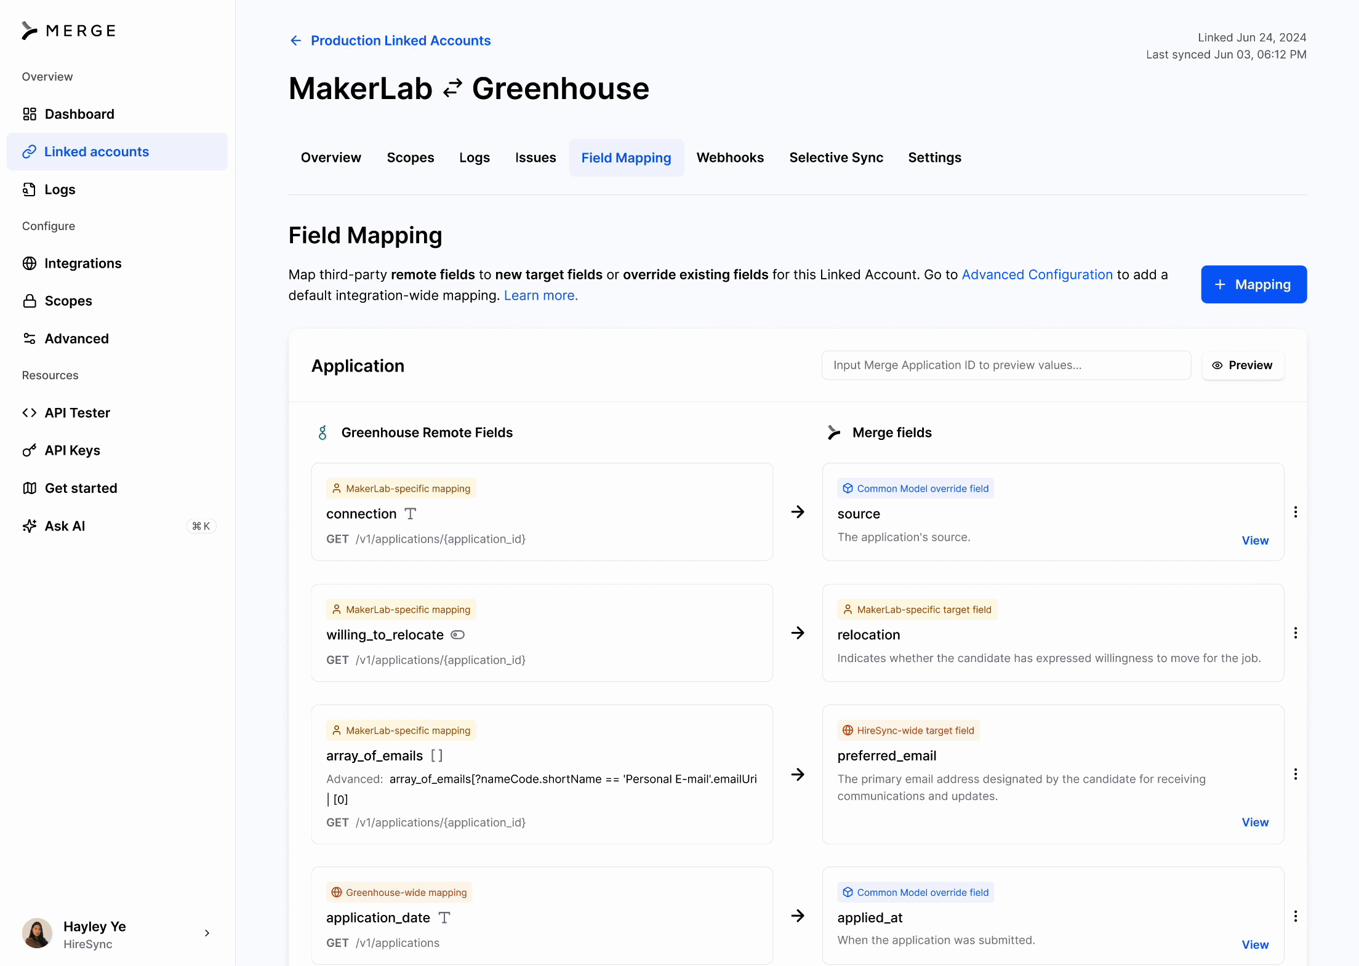Click the HireSync-wide target field badge

[908, 730]
